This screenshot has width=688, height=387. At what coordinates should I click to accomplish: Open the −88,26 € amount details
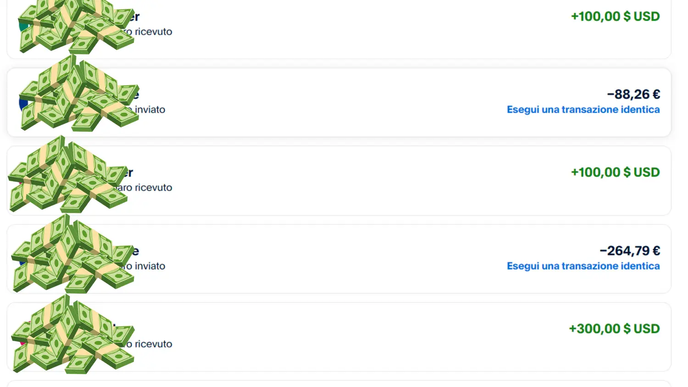633,94
